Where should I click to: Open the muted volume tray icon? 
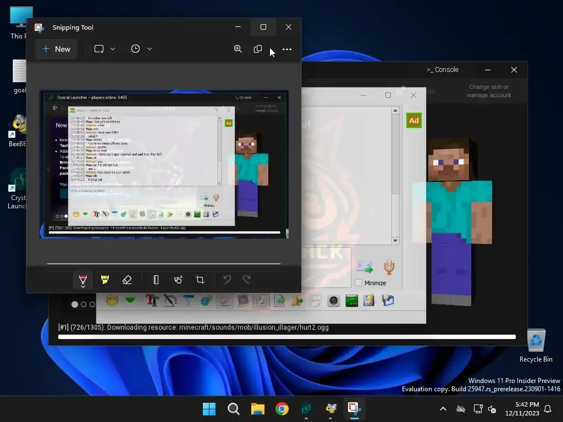492,409
